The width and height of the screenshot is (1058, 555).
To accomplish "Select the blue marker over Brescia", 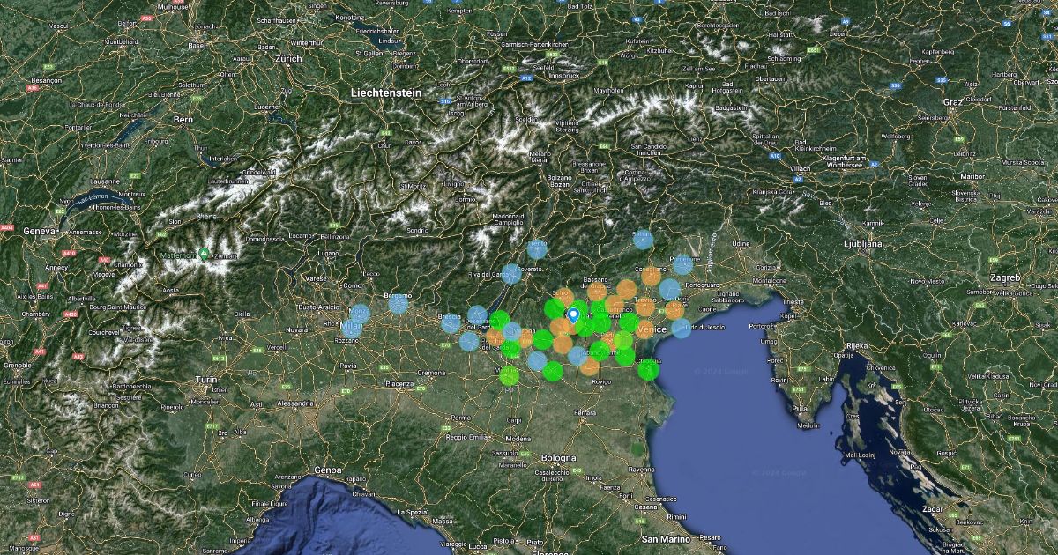I will pyautogui.click(x=450, y=323).
